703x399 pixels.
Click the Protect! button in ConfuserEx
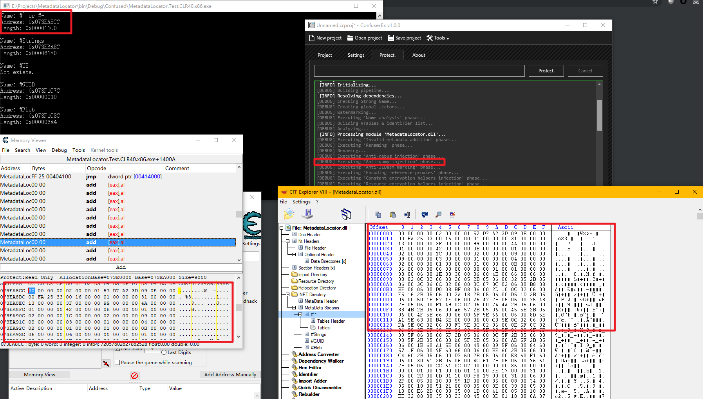pyautogui.click(x=546, y=71)
